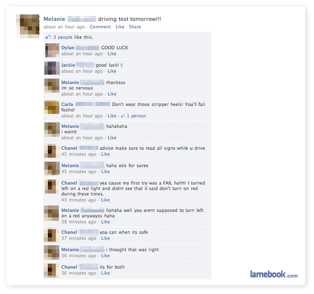Click the thumbs-up icon beside 3 people

pos(48,37)
